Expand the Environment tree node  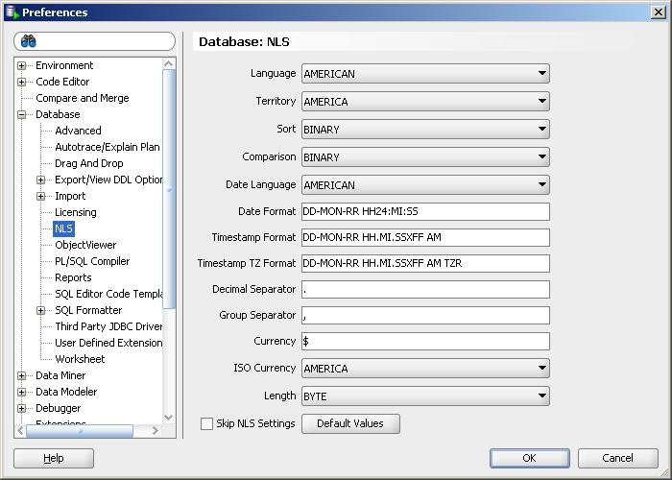(21, 65)
